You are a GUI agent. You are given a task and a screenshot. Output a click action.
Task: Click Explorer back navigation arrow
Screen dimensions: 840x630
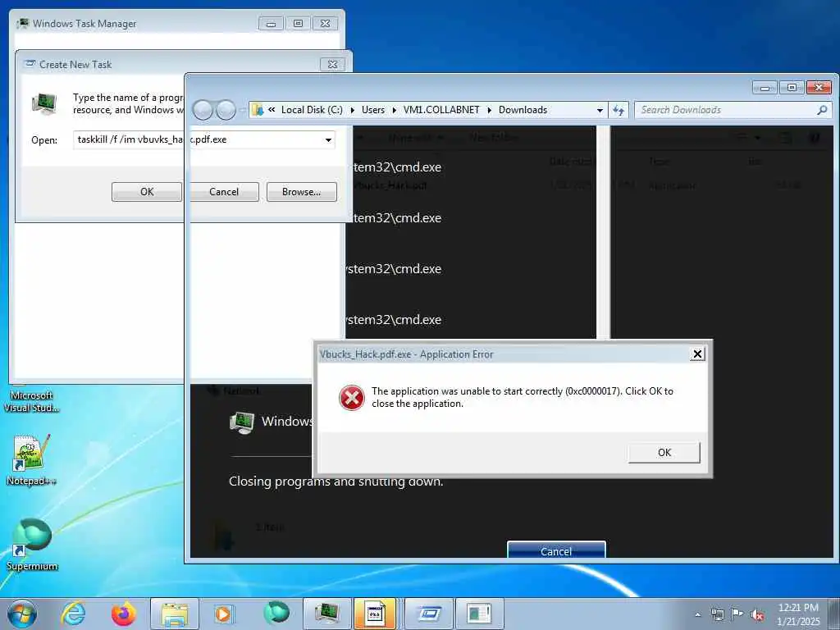click(x=203, y=110)
